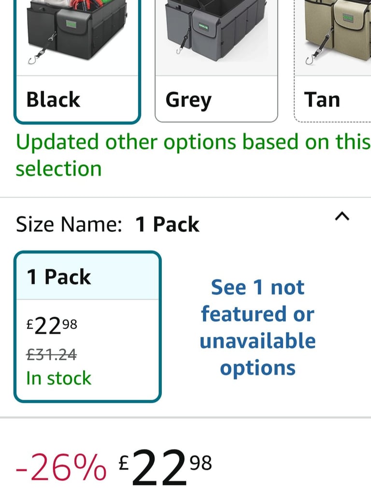
Task: Click the £22.98 price inside 1 Pack card
Action: (x=52, y=326)
